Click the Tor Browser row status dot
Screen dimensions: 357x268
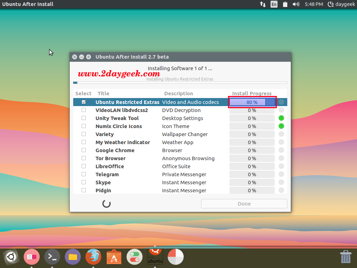tap(281, 158)
